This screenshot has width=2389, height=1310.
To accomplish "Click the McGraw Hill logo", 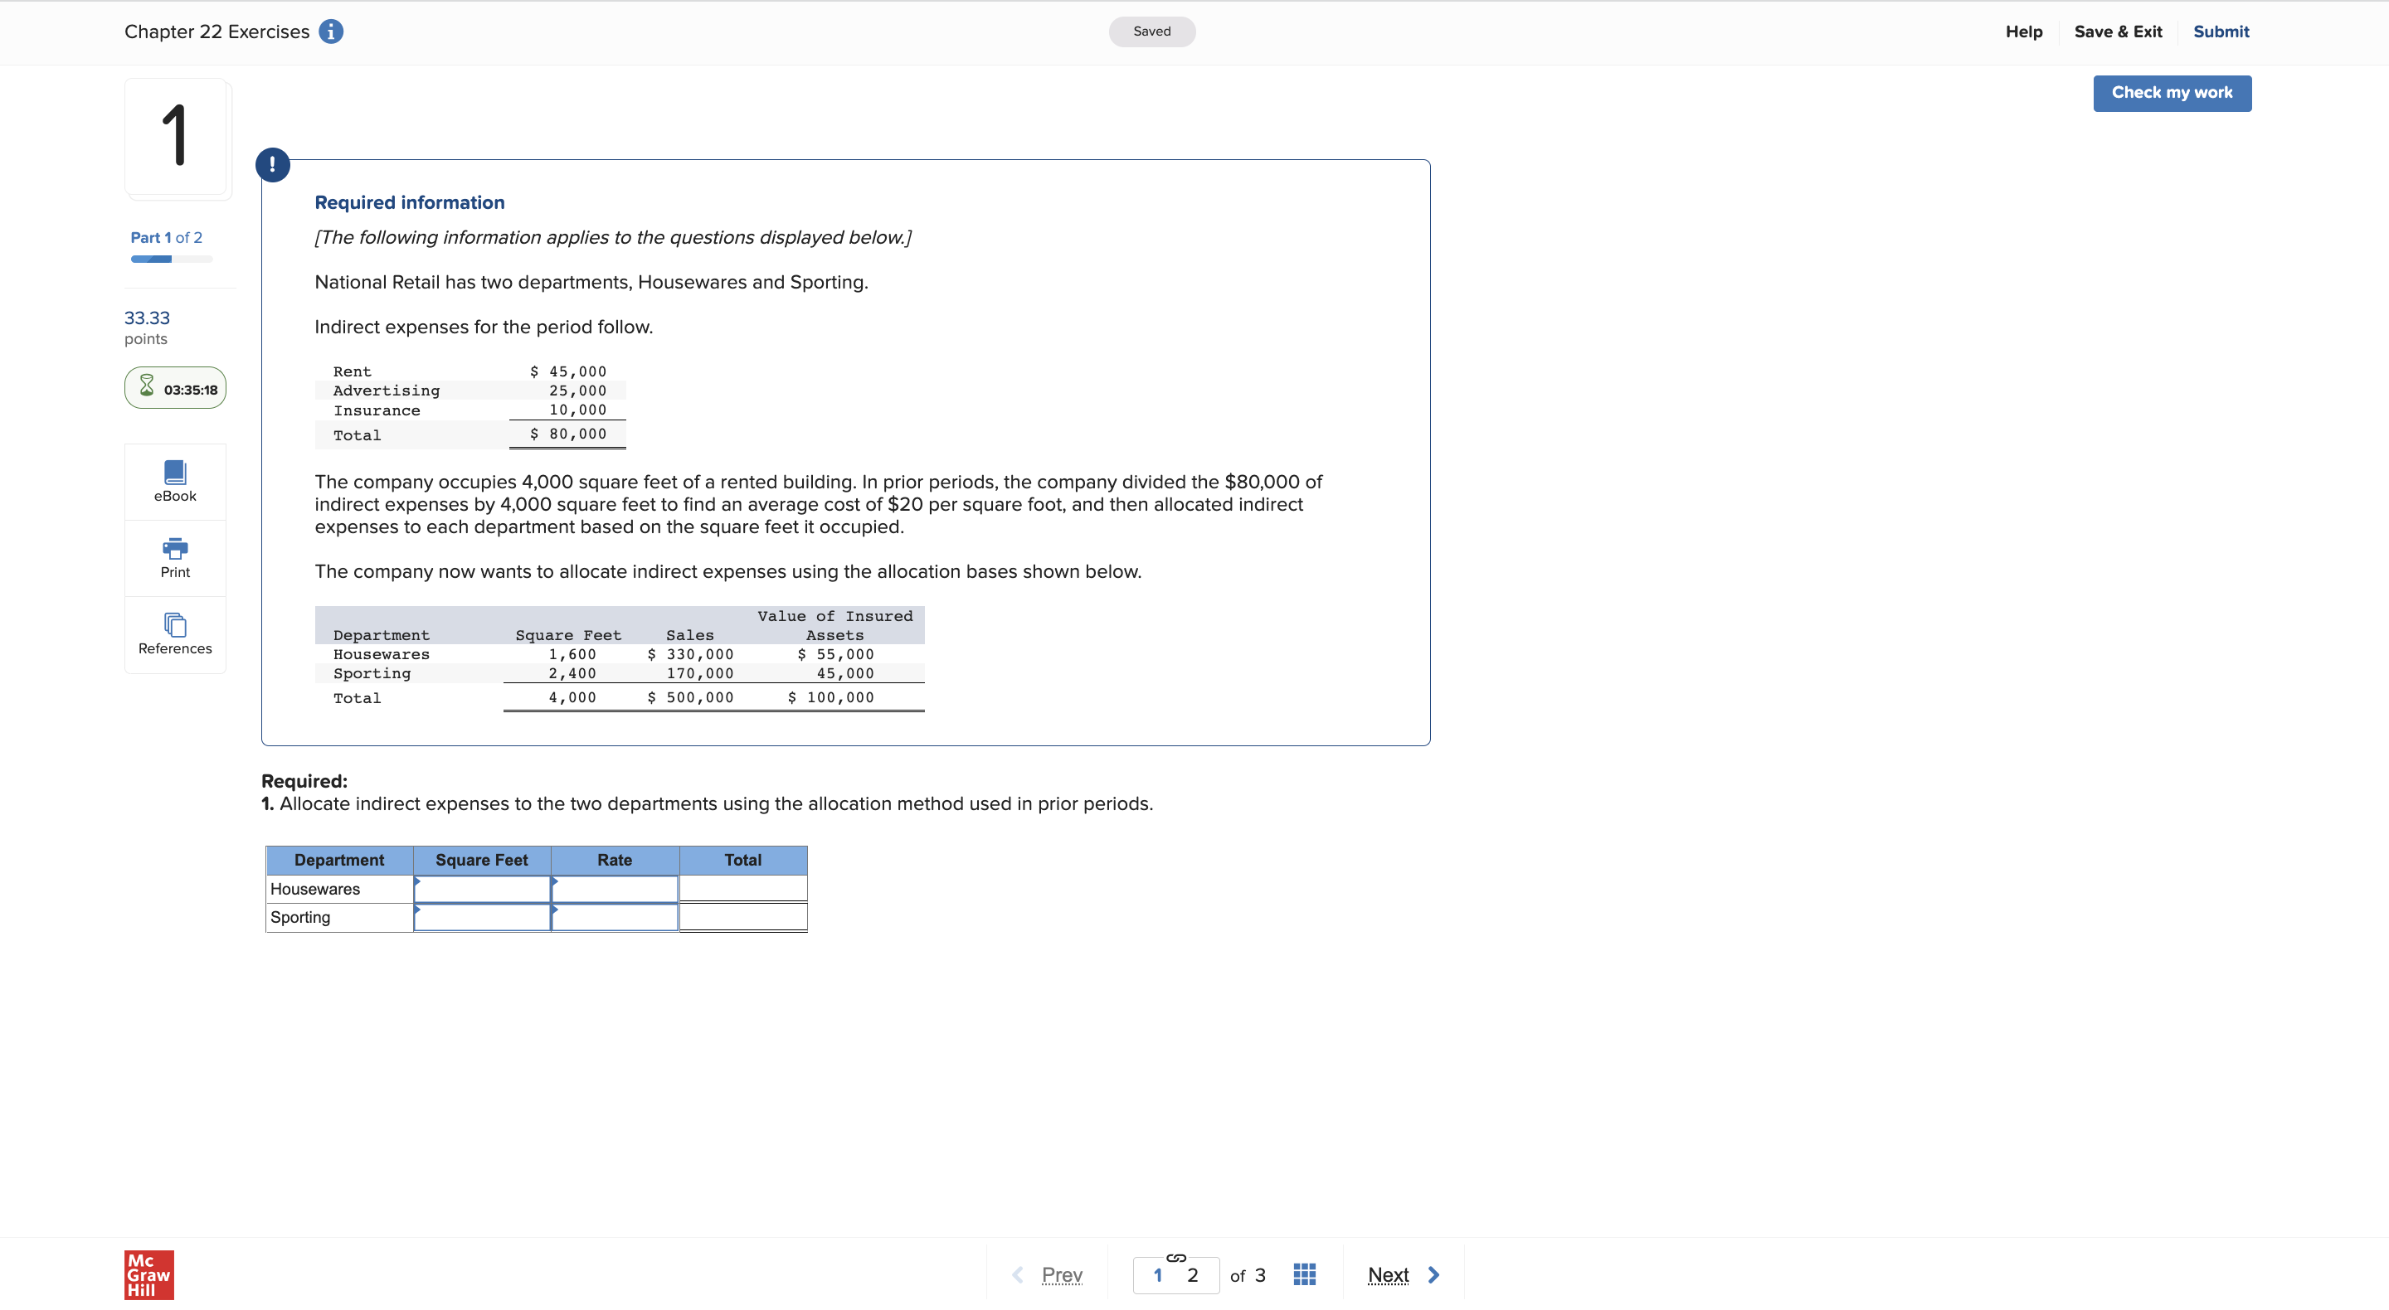I will (148, 1274).
